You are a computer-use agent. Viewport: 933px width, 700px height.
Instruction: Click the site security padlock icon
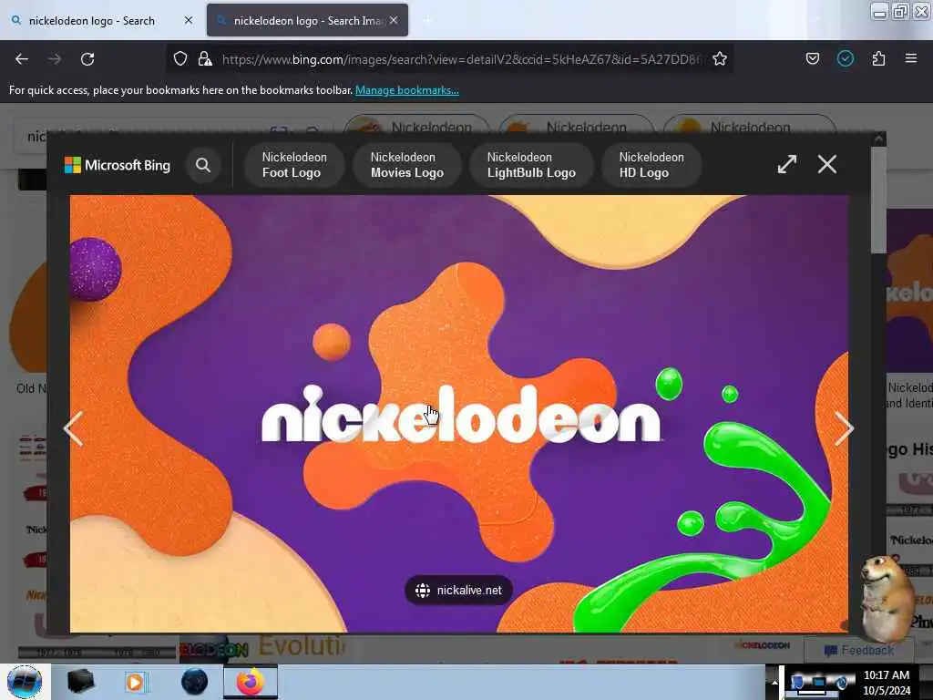coord(205,59)
